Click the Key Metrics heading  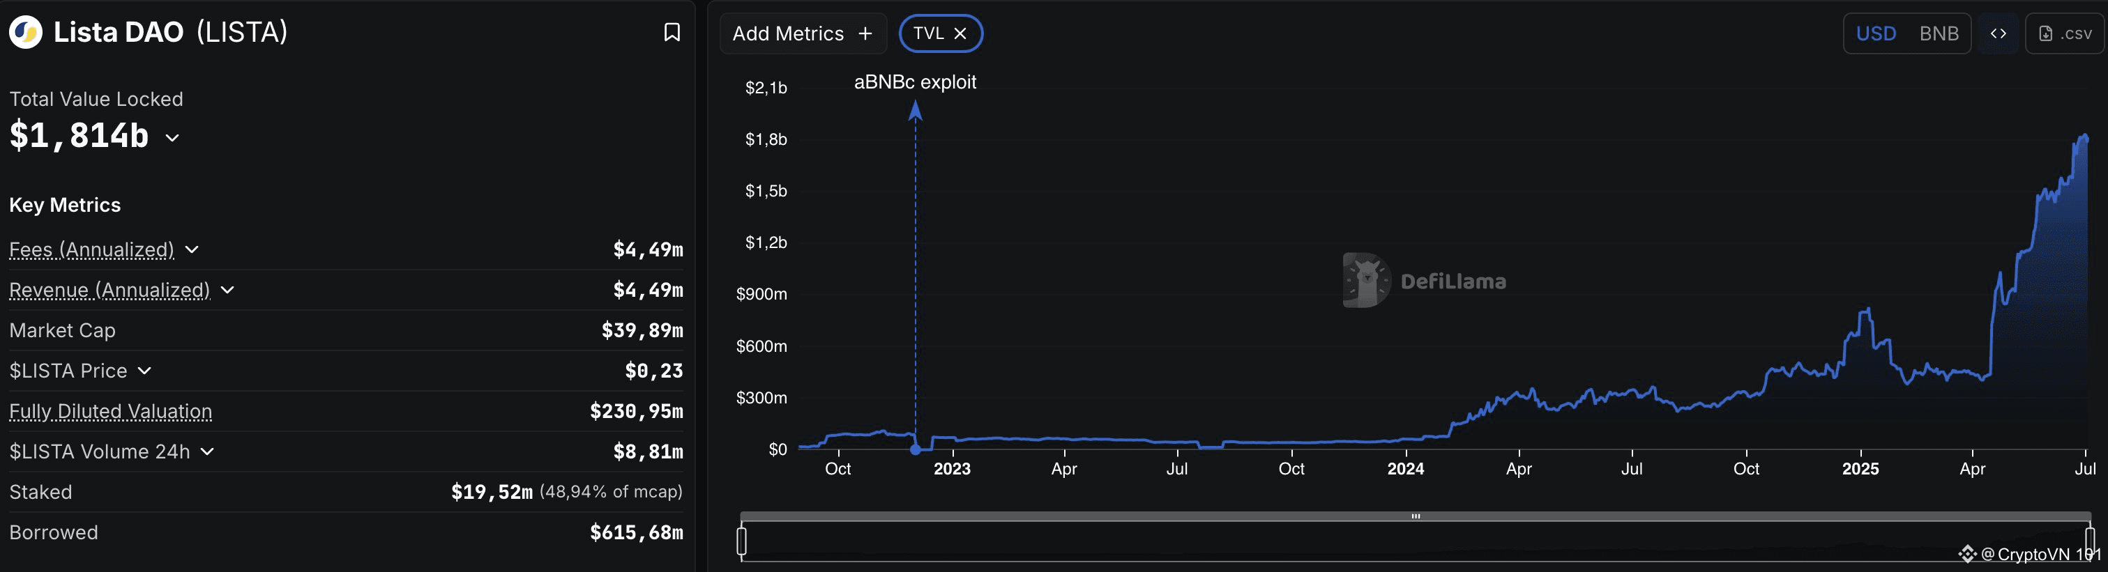tap(65, 205)
